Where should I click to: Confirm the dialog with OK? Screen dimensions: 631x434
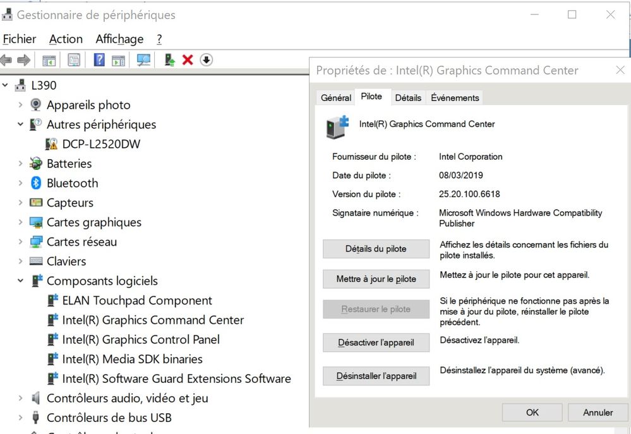(x=532, y=413)
